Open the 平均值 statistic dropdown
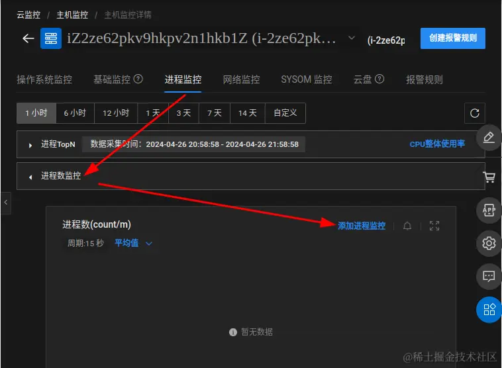 coord(133,243)
